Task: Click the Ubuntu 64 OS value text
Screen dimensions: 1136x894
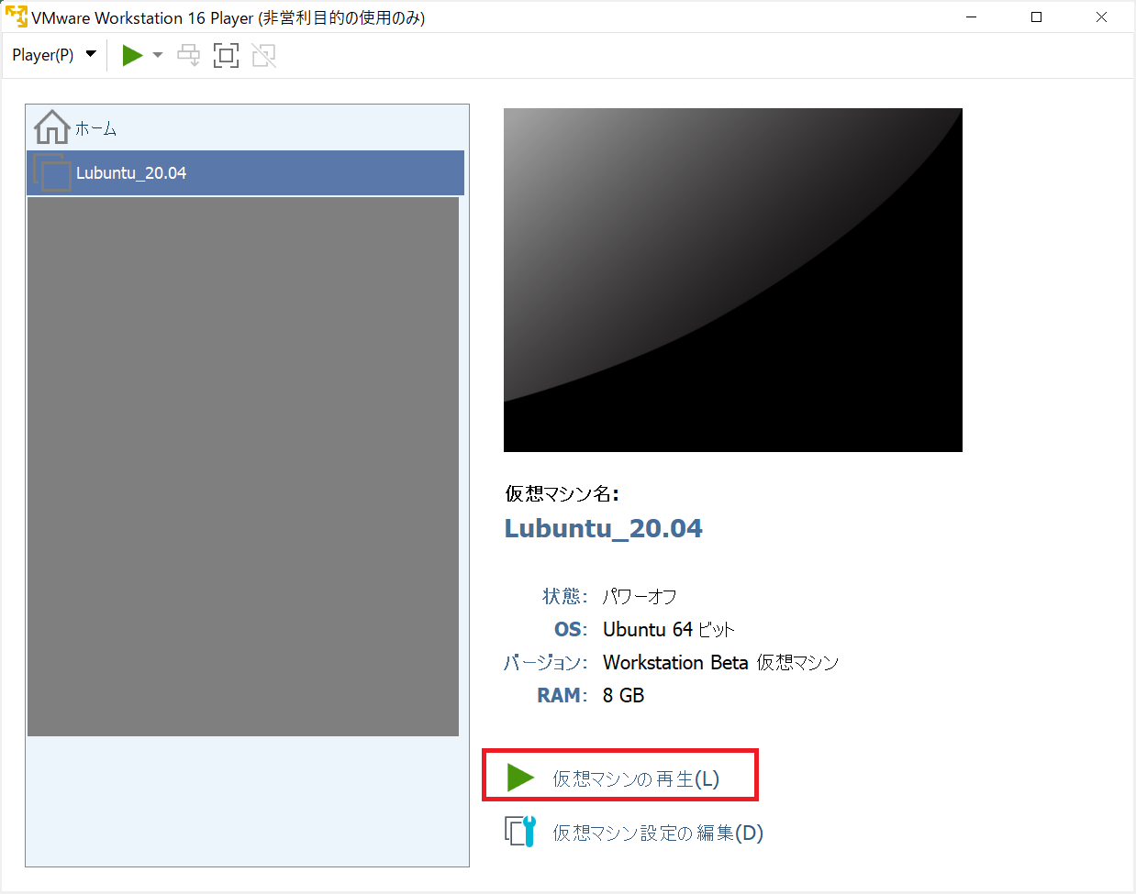Action: click(669, 630)
